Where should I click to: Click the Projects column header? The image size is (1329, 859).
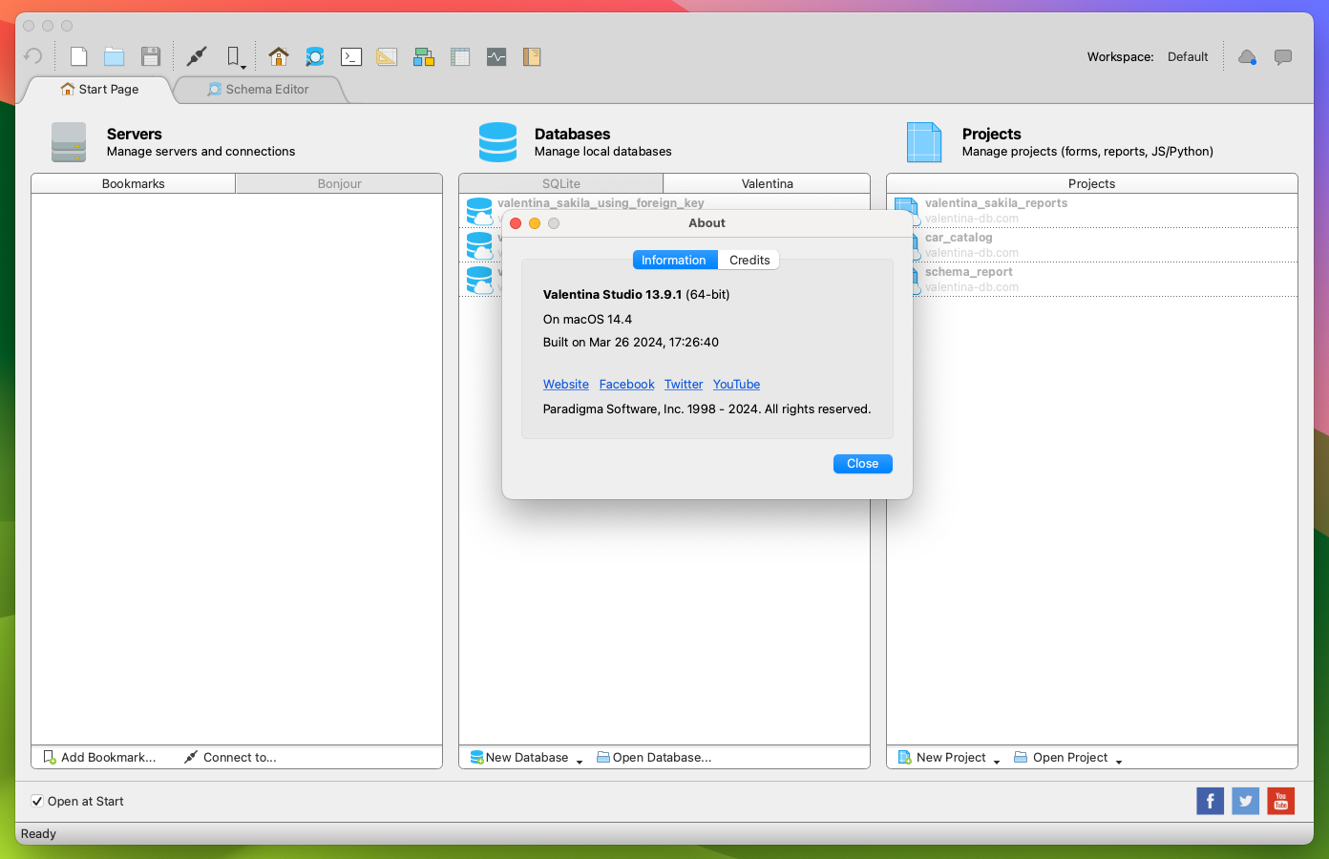tap(1091, 183)
